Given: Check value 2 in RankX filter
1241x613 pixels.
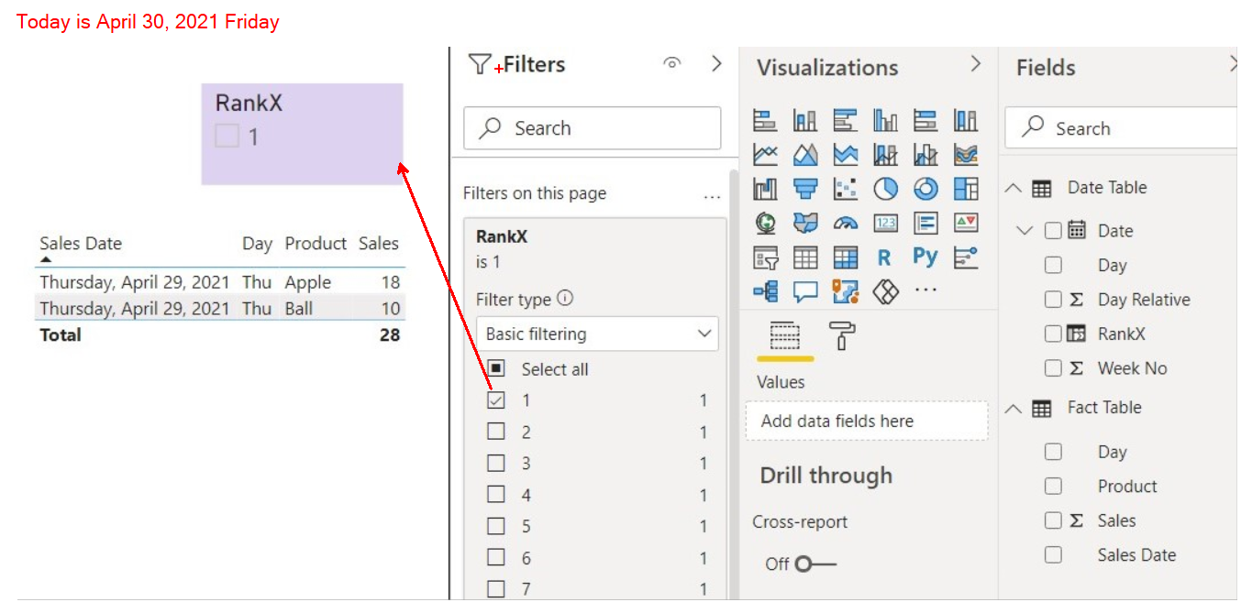Looking at the screenshot, I should pos(496,432).
